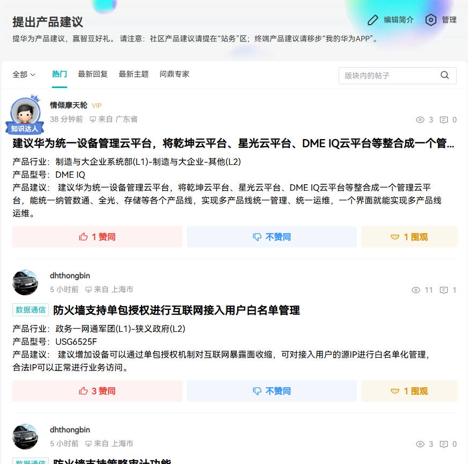Select the 最新主题 tab
The image size is (468, 464).
(x=134, y=74)
